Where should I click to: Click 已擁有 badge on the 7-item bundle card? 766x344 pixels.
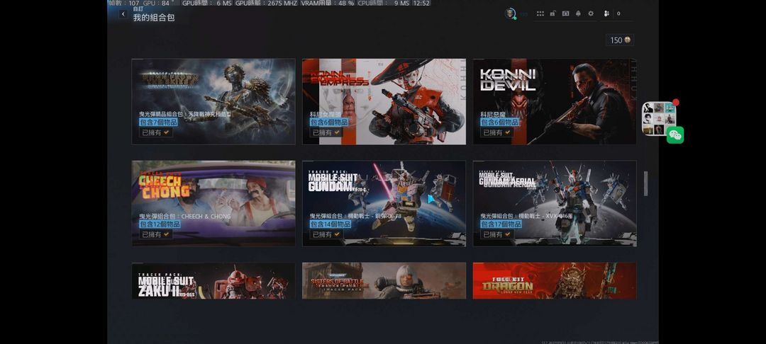pyautogui.click(x=156, y=132)
